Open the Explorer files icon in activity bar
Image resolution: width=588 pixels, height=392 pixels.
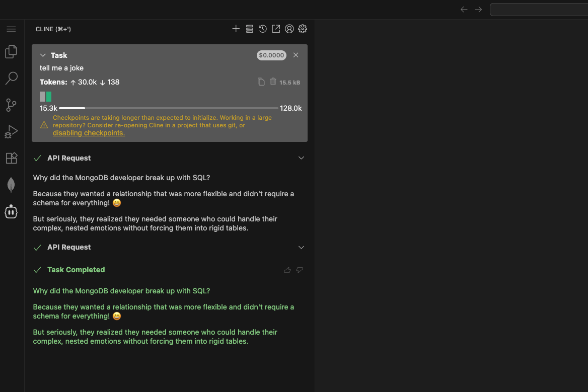coord(11,51)
